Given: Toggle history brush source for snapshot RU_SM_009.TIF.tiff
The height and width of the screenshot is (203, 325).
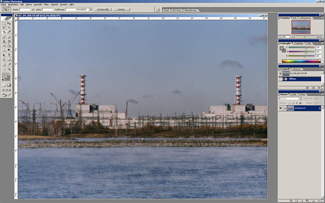Looking at the screenshot, I should point(281,74).
